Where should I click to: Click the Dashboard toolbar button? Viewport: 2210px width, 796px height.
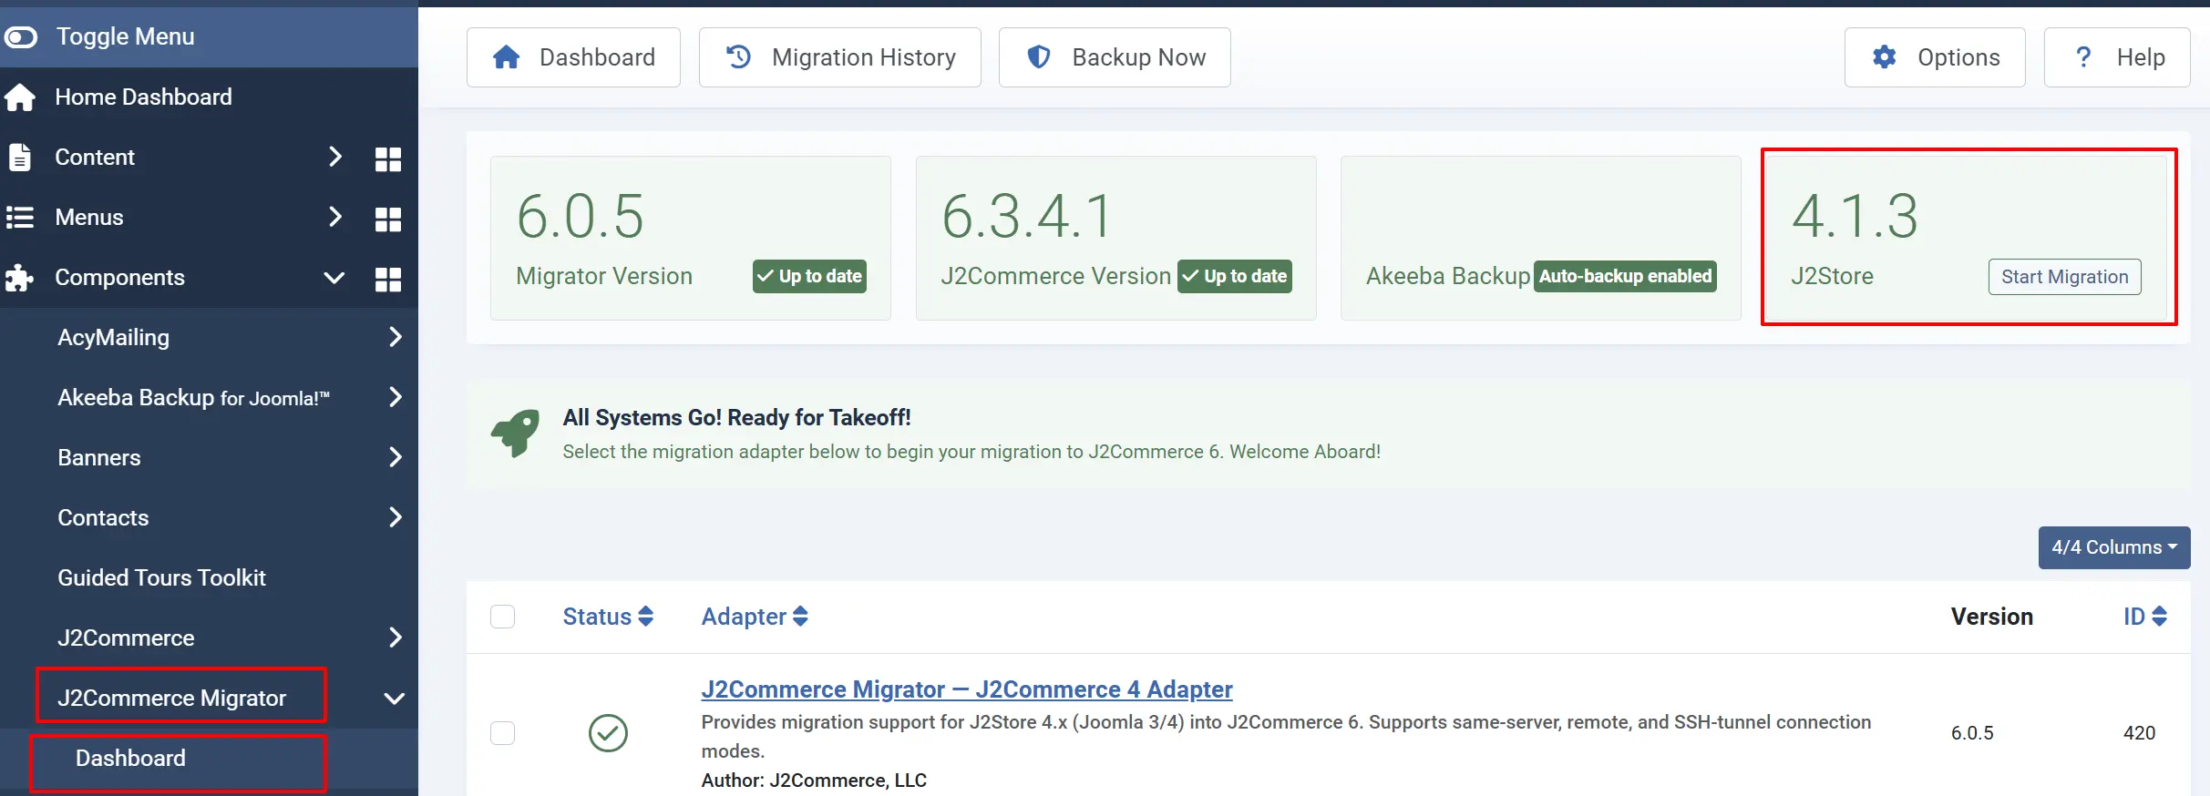pyautogui.click(x=573, y=57)
